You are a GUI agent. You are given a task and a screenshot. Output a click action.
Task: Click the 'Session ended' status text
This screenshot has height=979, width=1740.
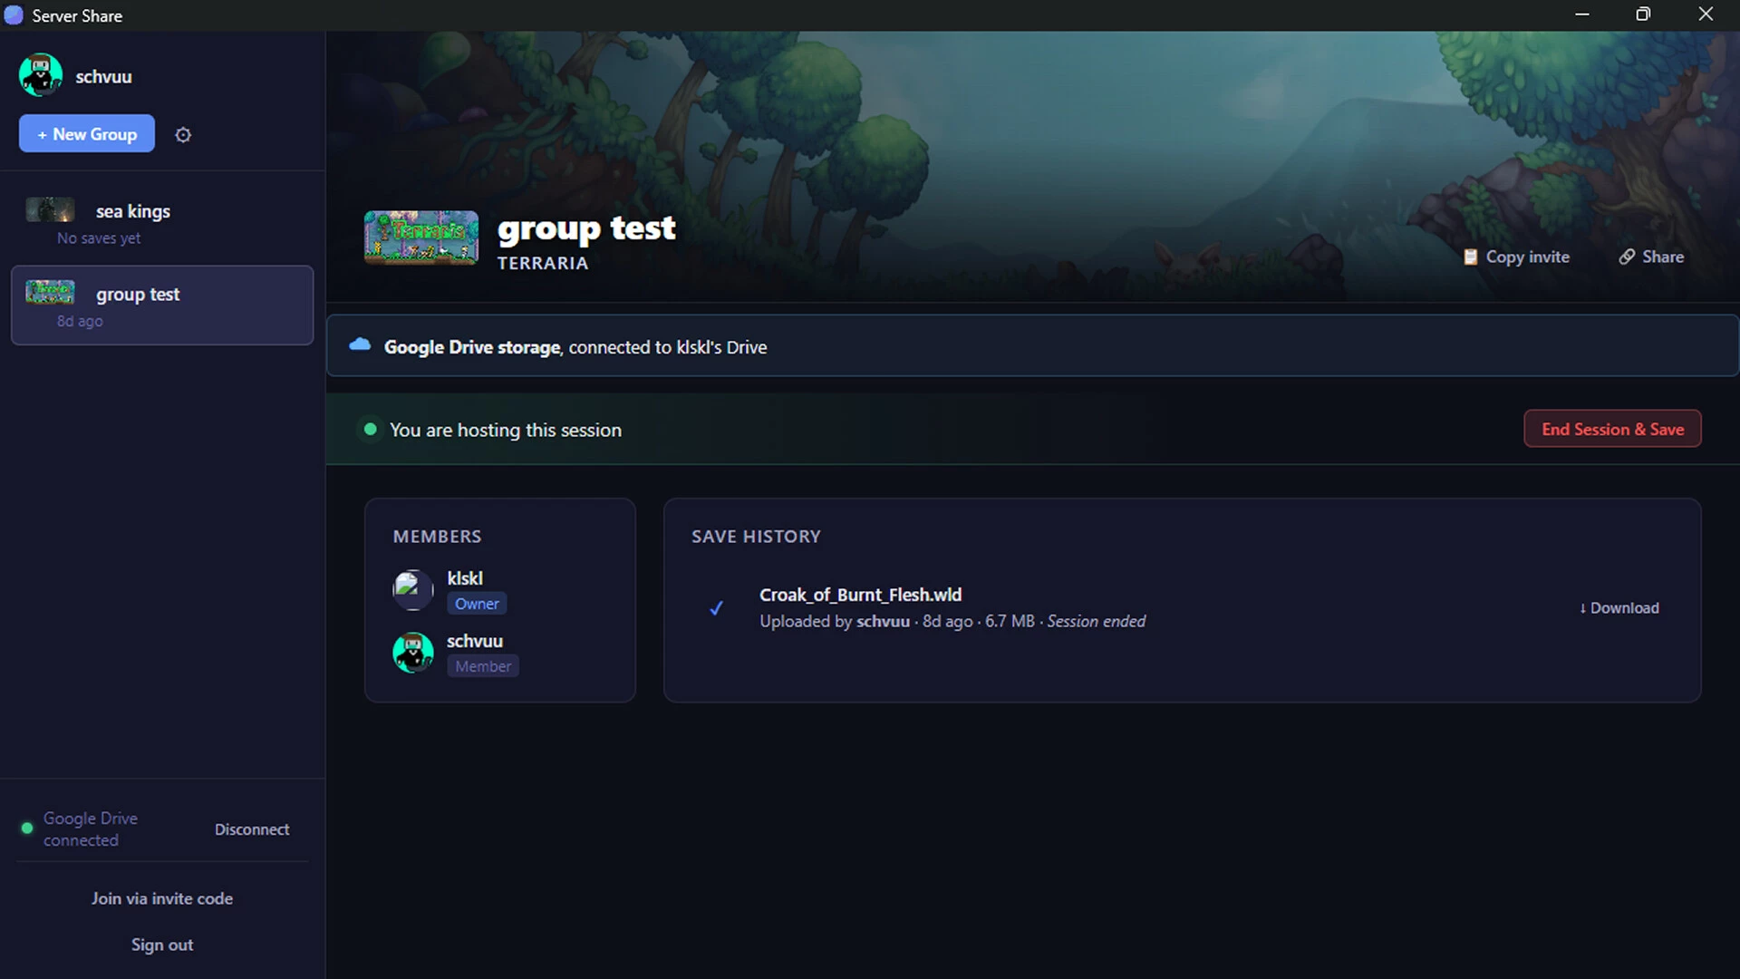pyautogui.click(x=1097, y=621)
